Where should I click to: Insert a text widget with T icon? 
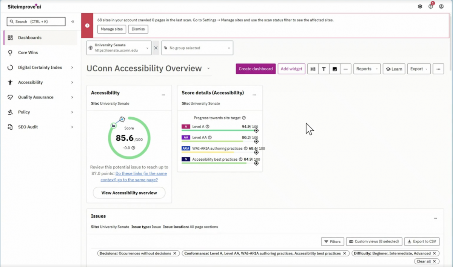pos(324,69)
